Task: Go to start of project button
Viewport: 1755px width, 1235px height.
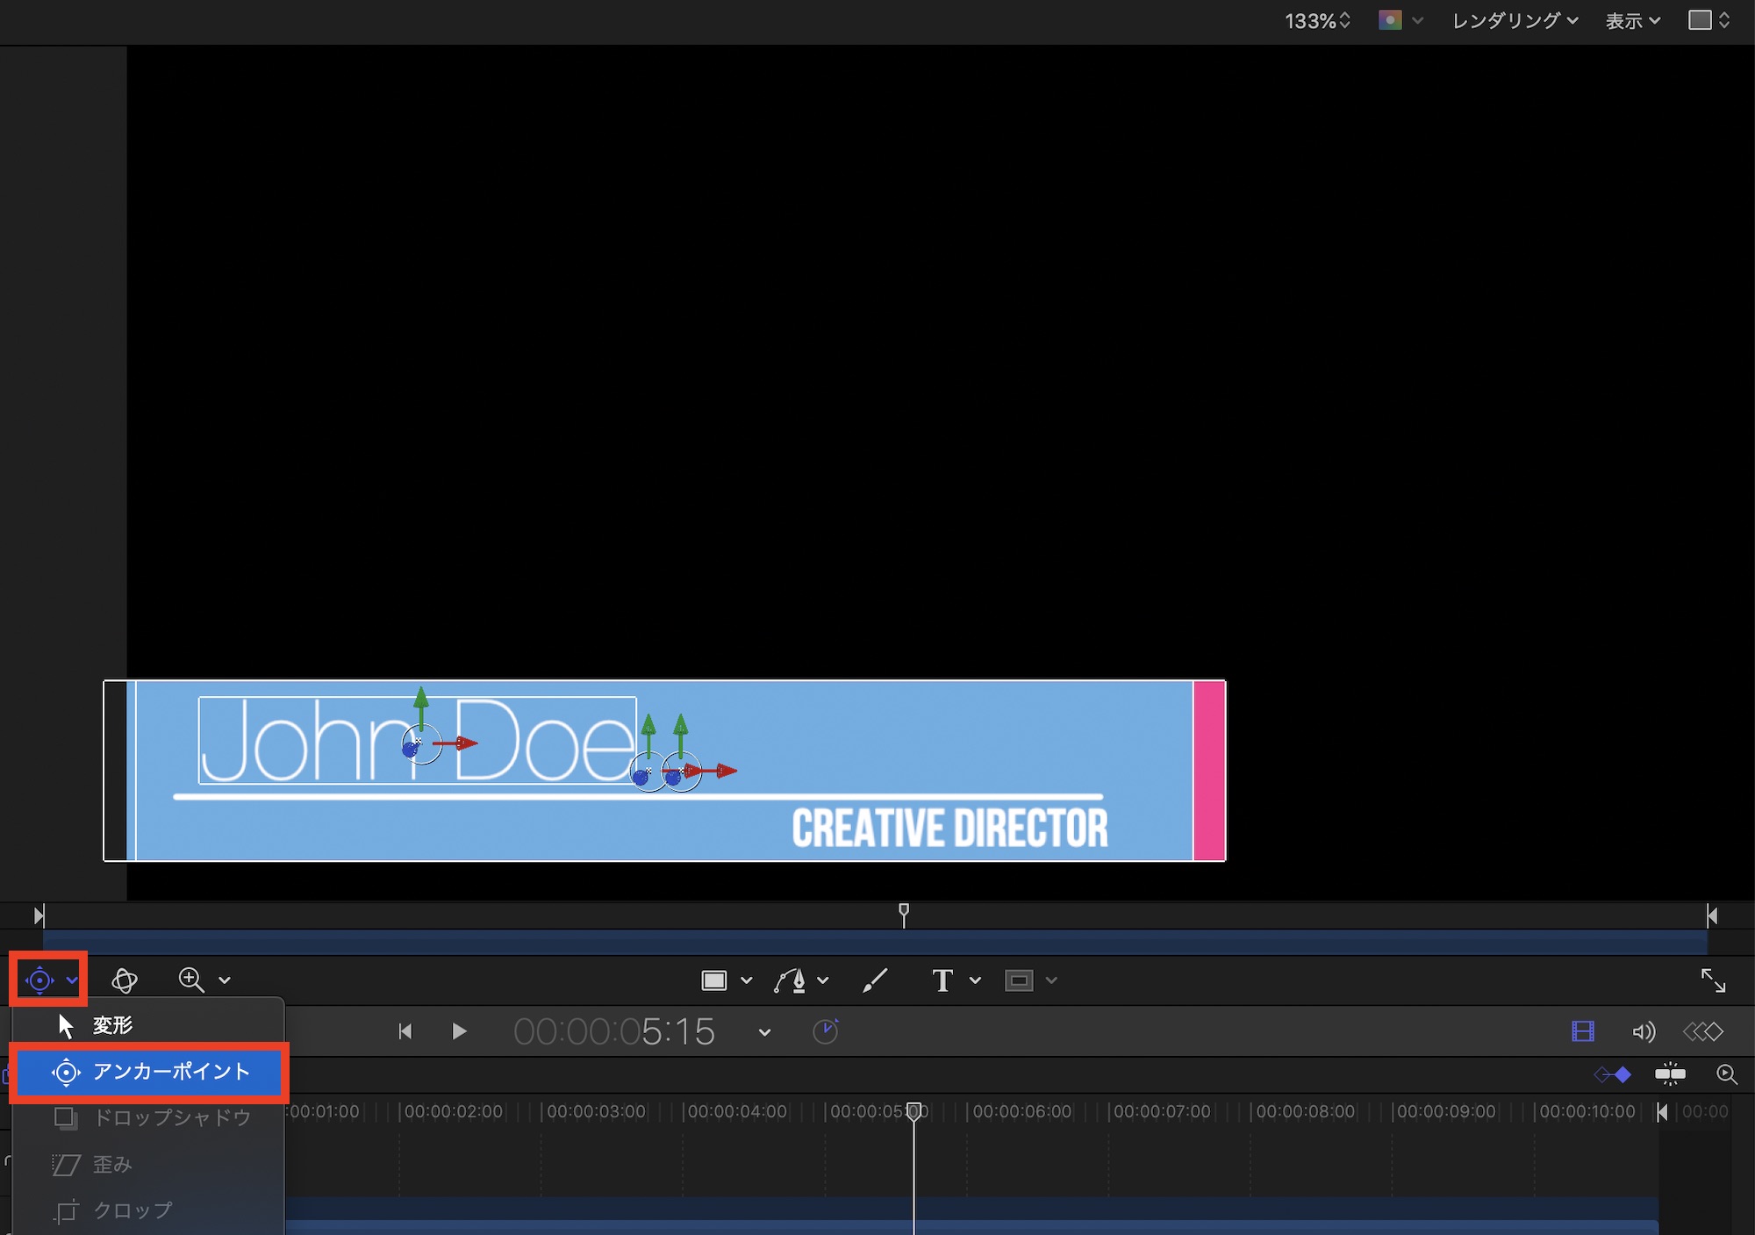Action: [405, 1031]
